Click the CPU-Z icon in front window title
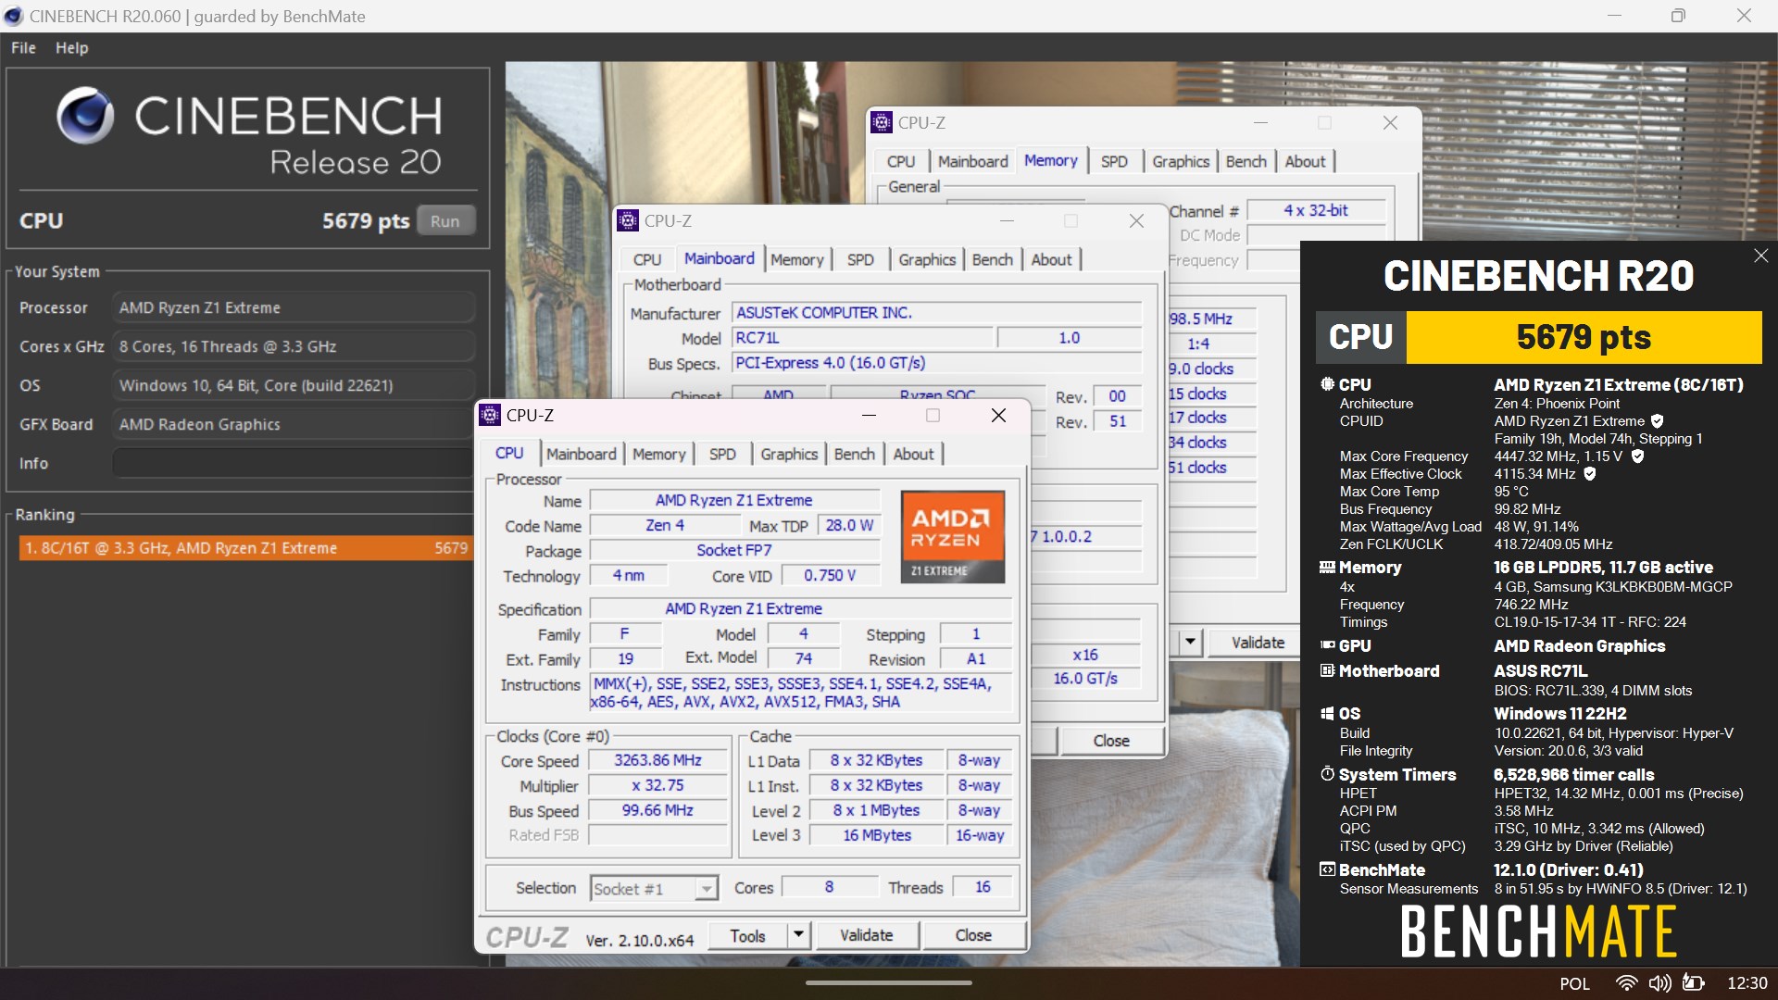The height and width of the screenshot is (1000, 1778). pos(490,415)
